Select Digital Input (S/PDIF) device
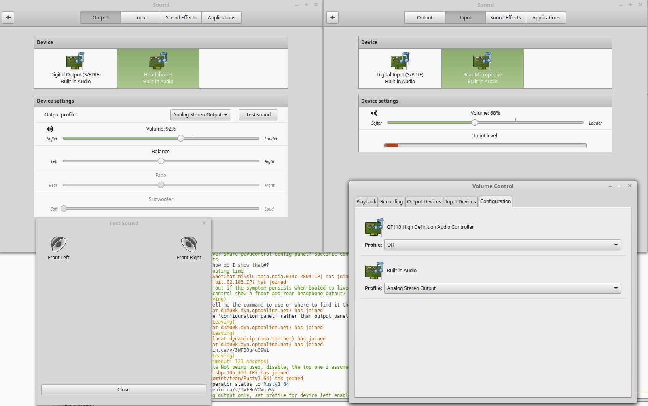The width and height of the screenshot is (648, 406). click(400, 68)
